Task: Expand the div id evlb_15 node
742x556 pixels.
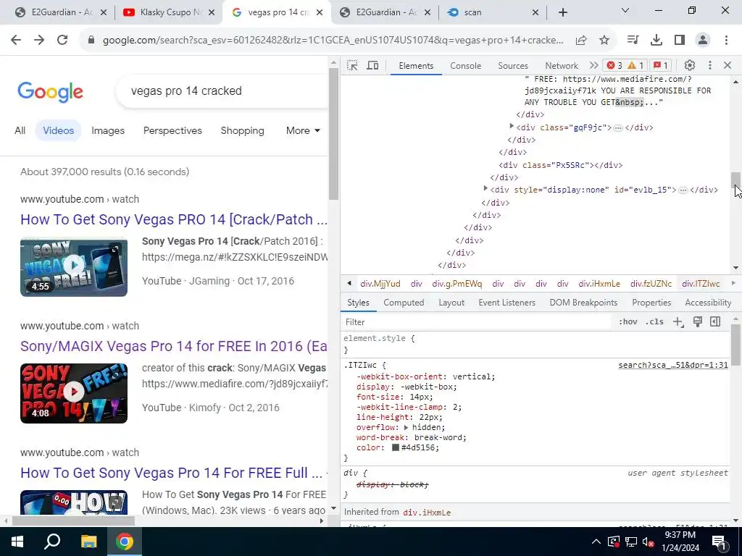Action: [485, 189]
